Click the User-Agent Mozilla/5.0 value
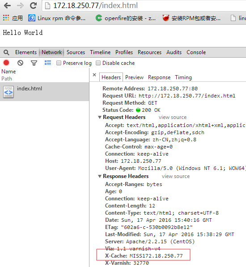 pos(192,168)
